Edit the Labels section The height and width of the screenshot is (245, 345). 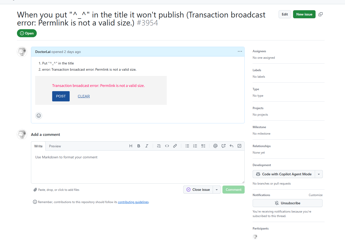tap(257, 70)
